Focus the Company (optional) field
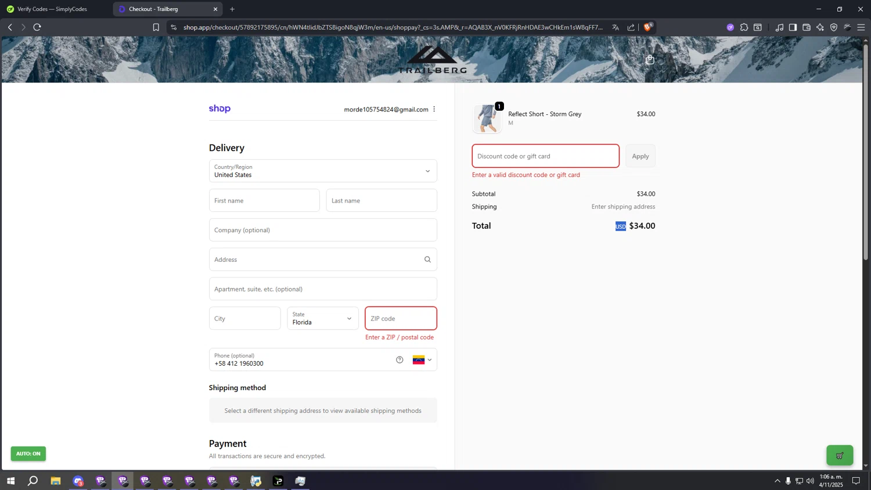 [323, 230]
